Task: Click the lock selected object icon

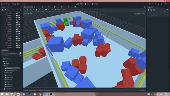Action: [x=40, y=10]
